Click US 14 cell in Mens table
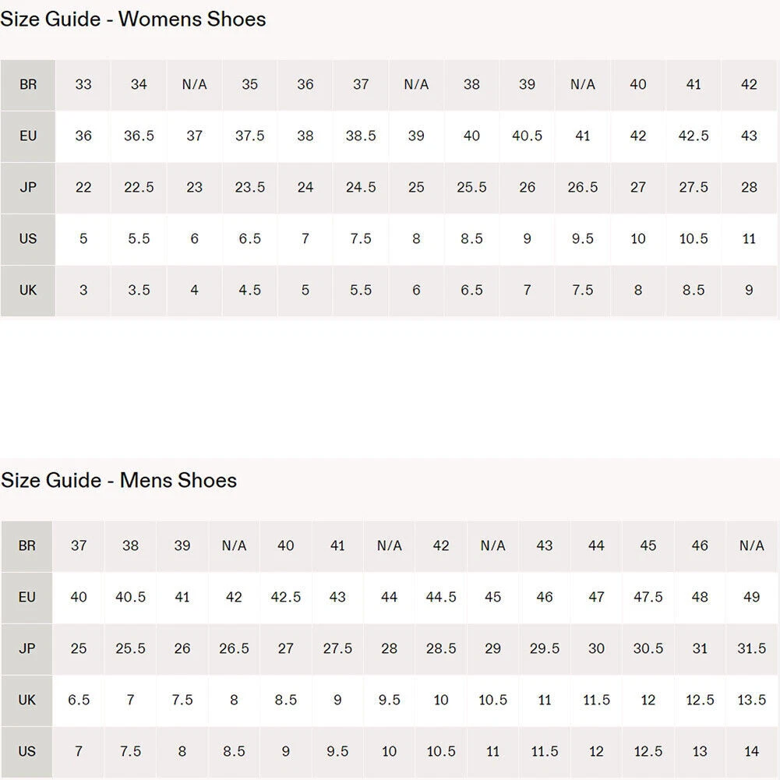Viewport: 780px width, 780px height. click(751, 751)
